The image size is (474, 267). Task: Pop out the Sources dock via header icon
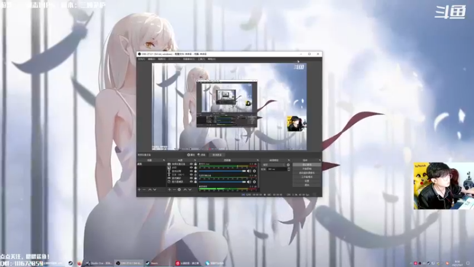click(195, 160)
